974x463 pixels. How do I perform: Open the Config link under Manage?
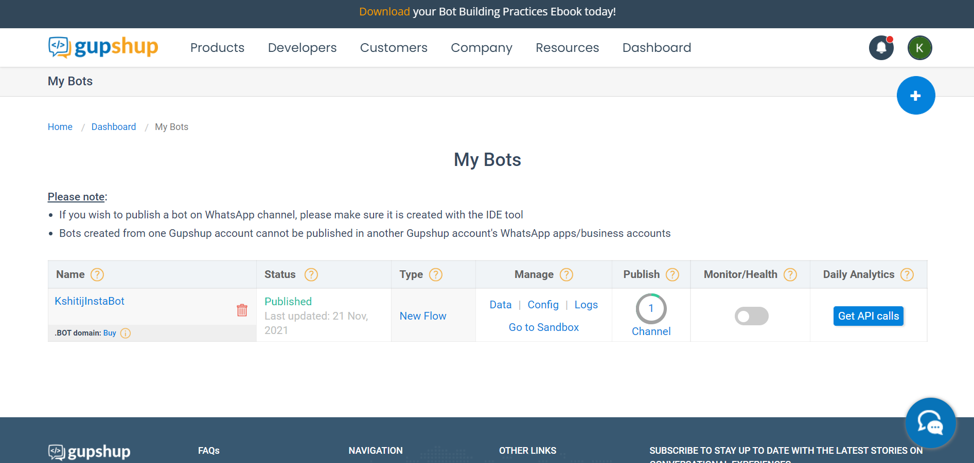coord(543,305)
